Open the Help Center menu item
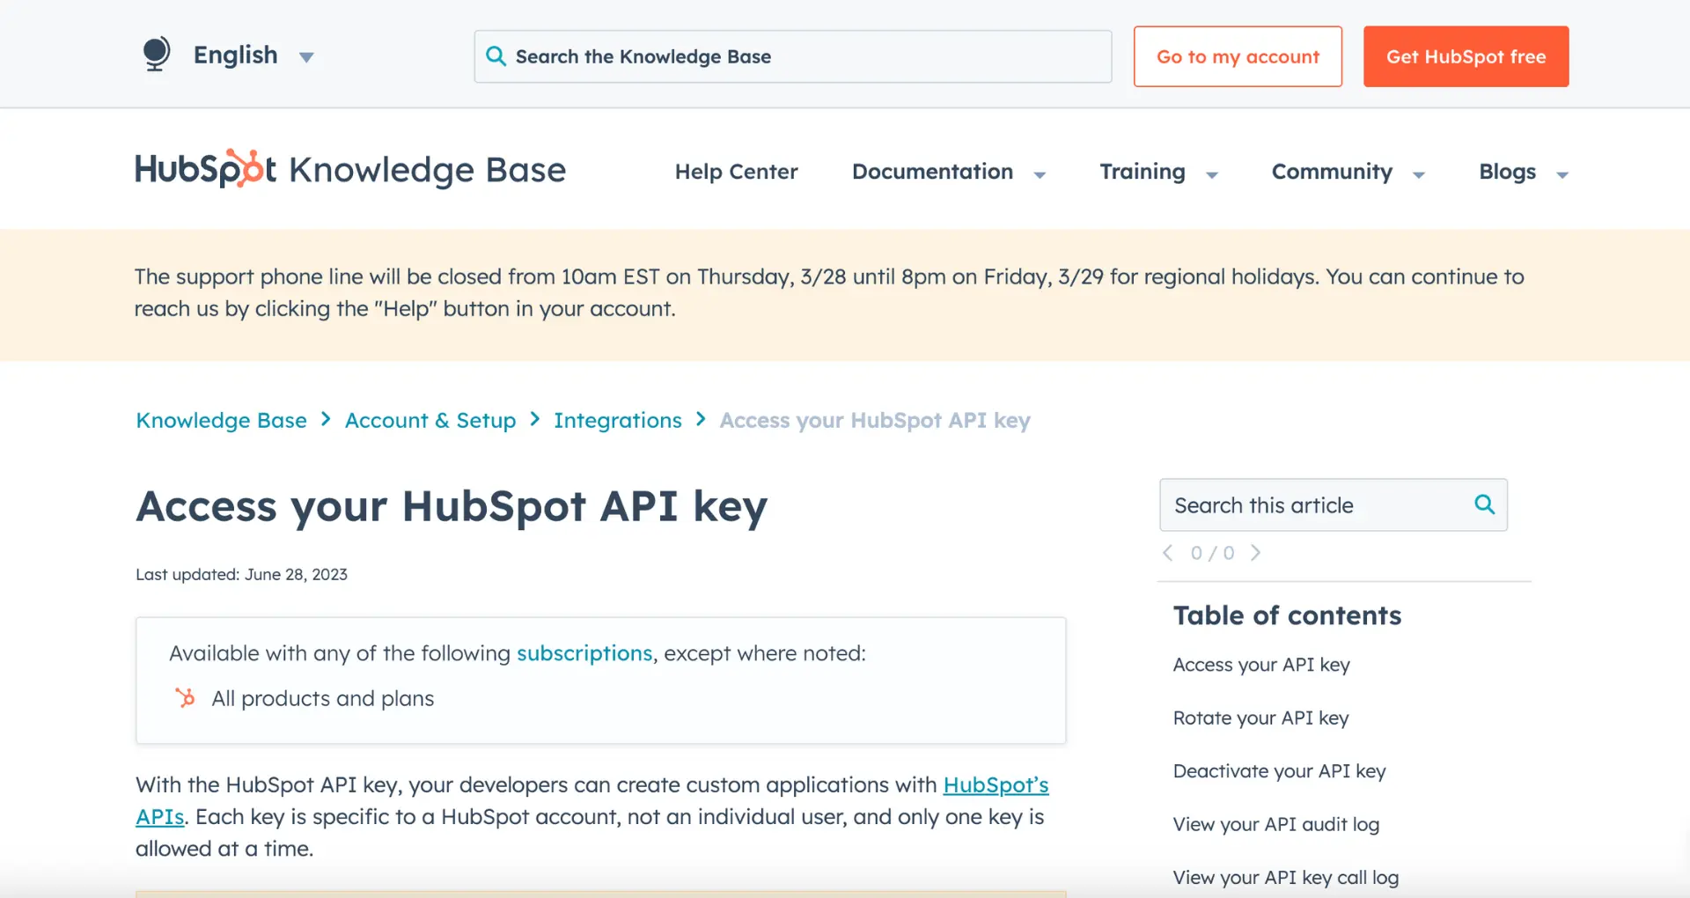The width and height of the screenshot is (1690, 898). [736, 172]
